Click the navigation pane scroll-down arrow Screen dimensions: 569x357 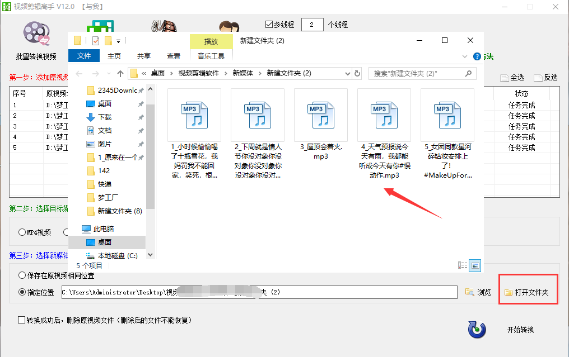pyautogui.click(x=151, y=255)
